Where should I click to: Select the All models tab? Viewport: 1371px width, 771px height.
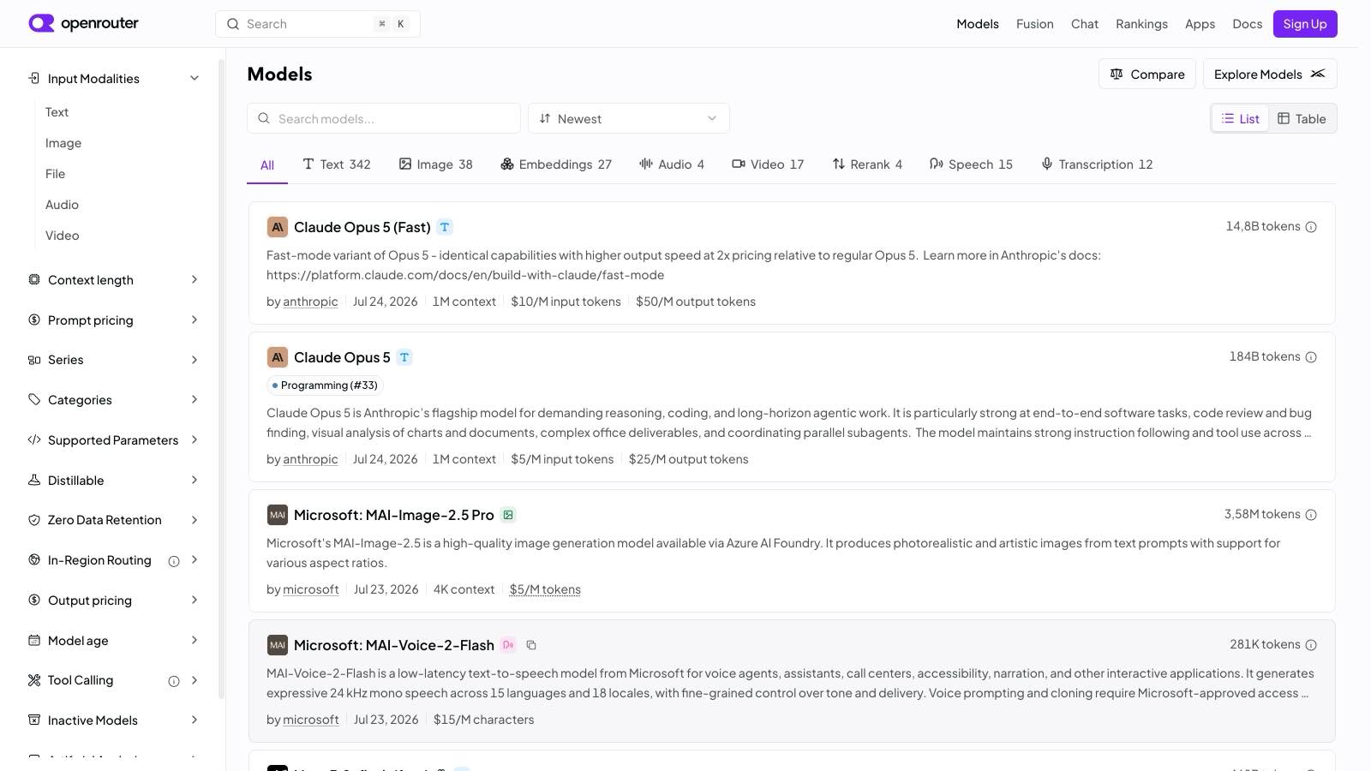[x=267, y=164]
